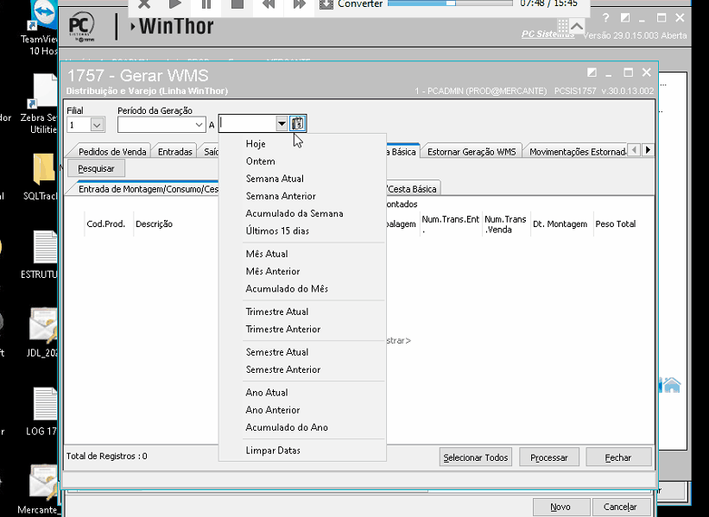
Task: Click the Fechar button
Action: click(618, 457)
